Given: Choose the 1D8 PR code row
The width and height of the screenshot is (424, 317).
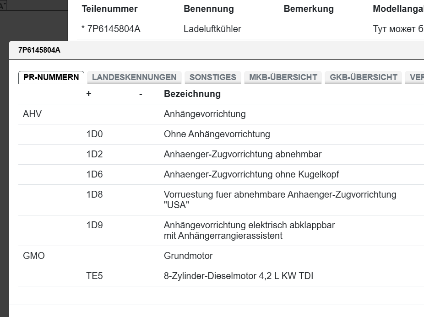Looking at the screenshot, I should point(94,195).
